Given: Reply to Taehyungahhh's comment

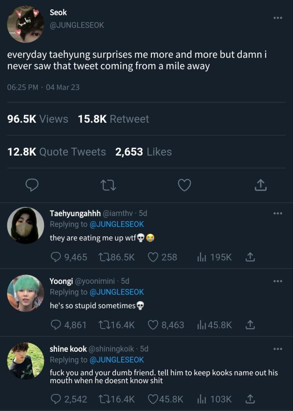Looking at the screenshot, I should (x=57, y=257).
